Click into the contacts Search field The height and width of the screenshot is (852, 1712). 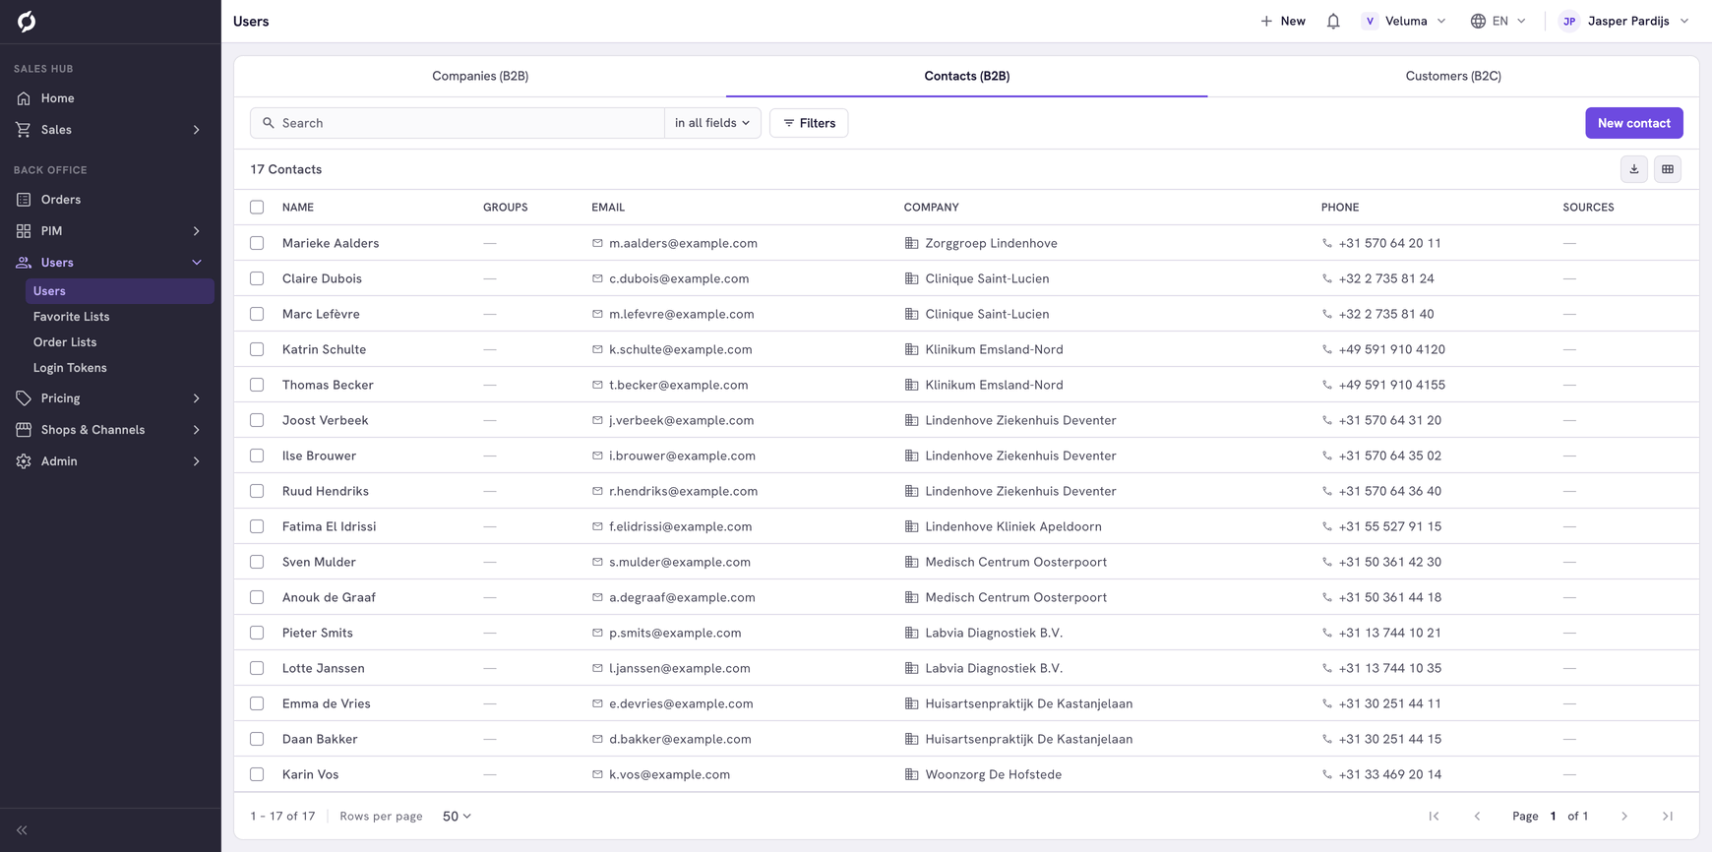point(458,123)
